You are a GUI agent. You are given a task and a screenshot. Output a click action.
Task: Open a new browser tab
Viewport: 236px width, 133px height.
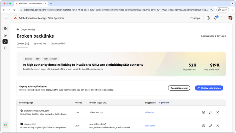coord(51,3)
